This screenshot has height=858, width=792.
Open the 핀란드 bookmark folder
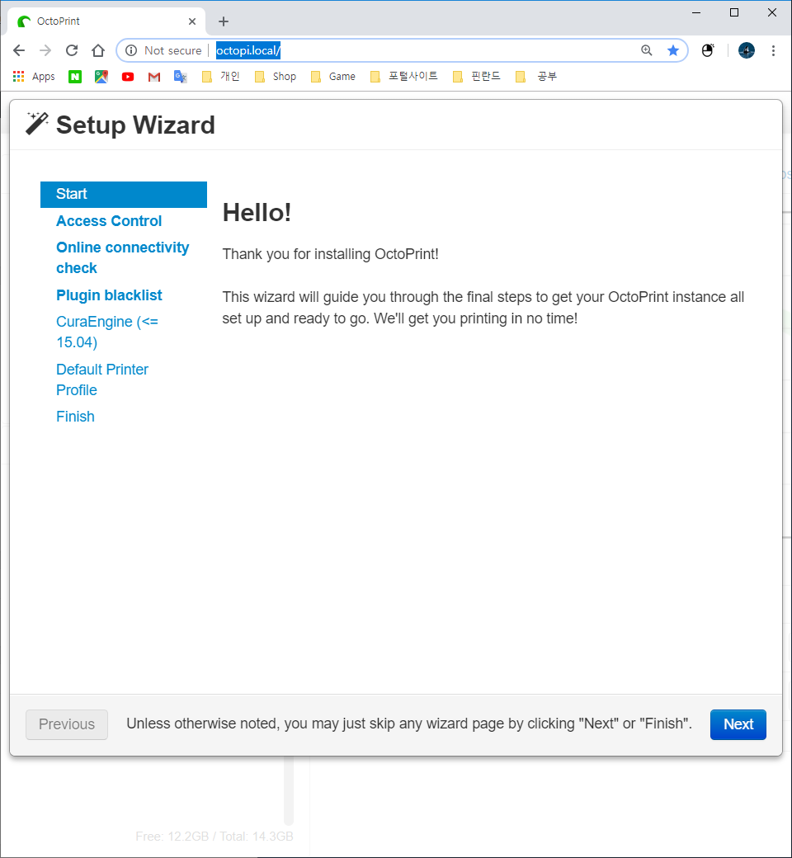coord(477,77)
